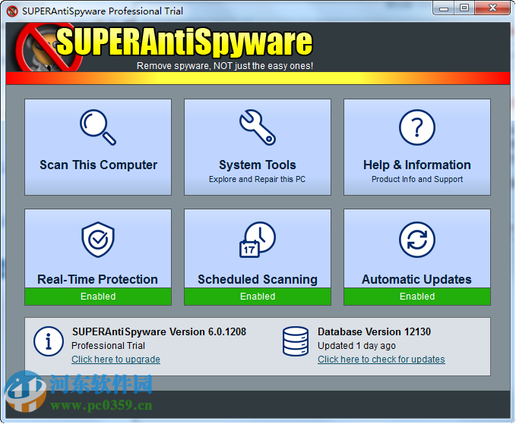Click the SUPERAntiSpyware logo banner
This screenshot has height=424, width=516.
pos(165,46)
